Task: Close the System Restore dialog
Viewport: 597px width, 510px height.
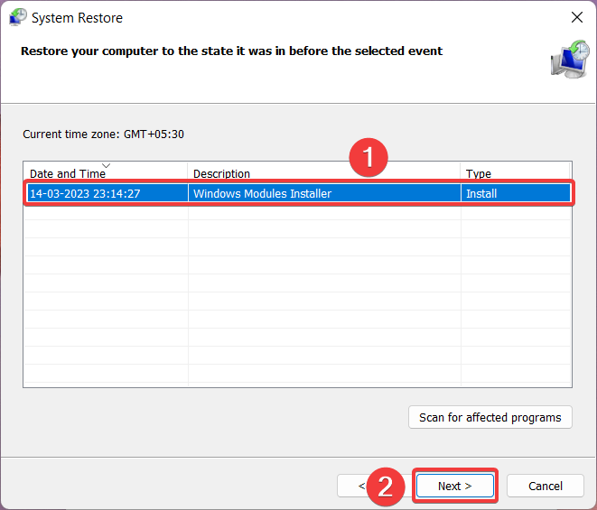Action: [577, 17]
